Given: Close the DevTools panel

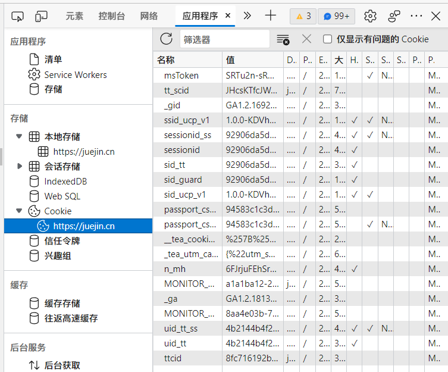Looking at the screenshot, I should [x=436, y=16].
